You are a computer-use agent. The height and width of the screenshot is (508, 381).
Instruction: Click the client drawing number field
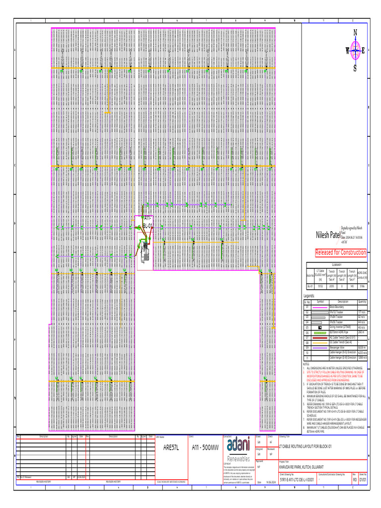click(x=297, y=480)
